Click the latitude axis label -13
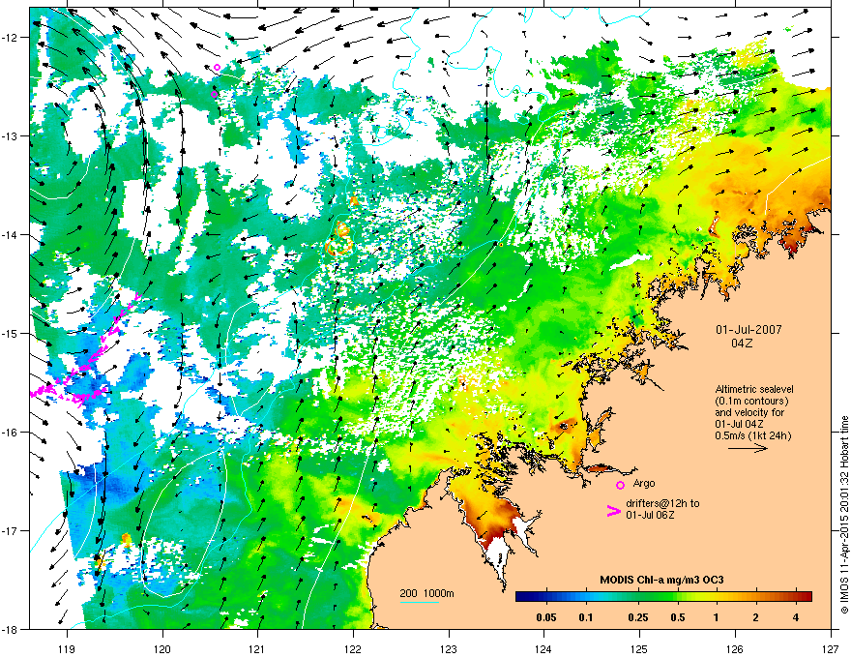 click(x=11, y=135)
